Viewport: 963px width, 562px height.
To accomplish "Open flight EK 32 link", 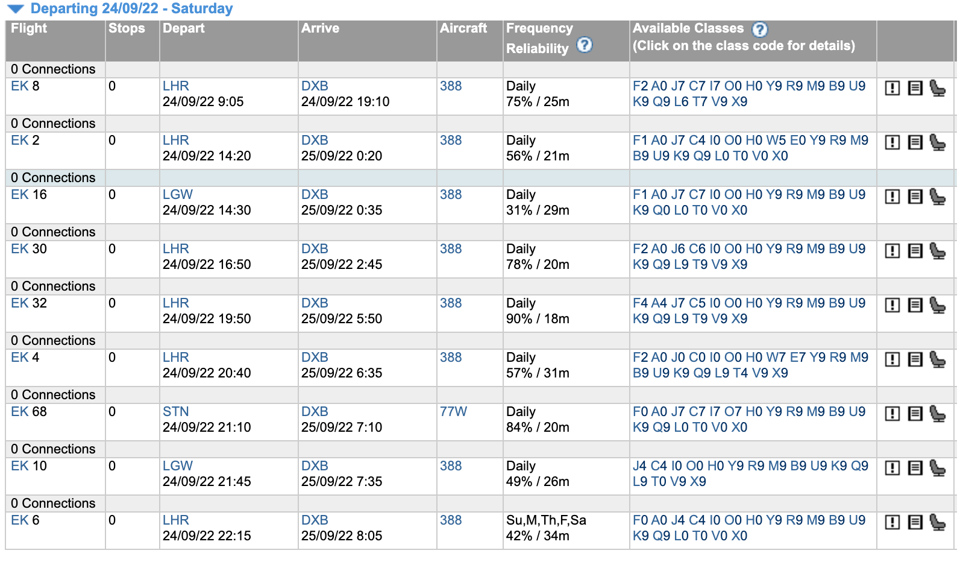I will [29, 303].
